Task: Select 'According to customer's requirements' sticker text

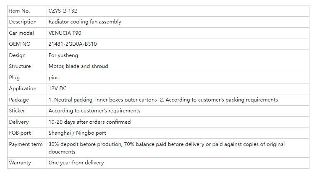Action: pos(94,111)
